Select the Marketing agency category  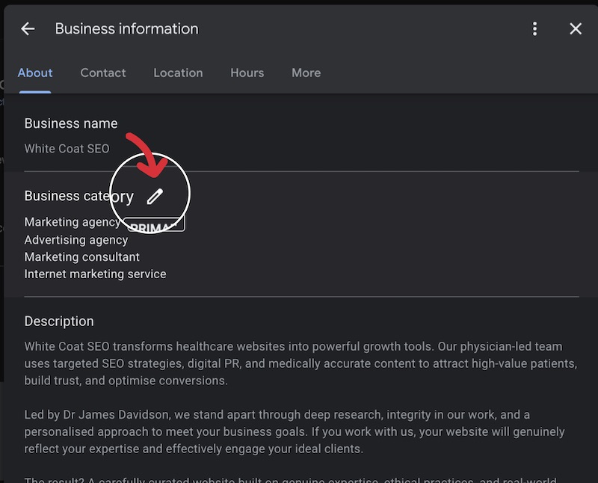(73, 222)
